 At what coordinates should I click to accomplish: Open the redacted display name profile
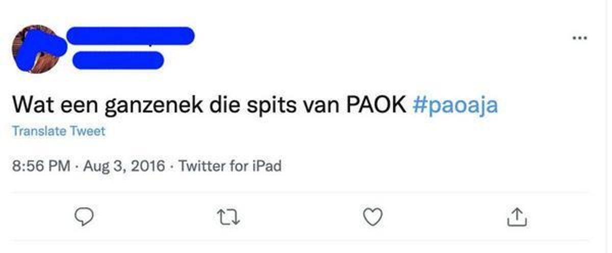click(x=130, y=35)
